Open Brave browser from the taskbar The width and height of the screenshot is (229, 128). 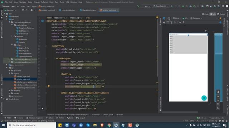coord(102,125)
